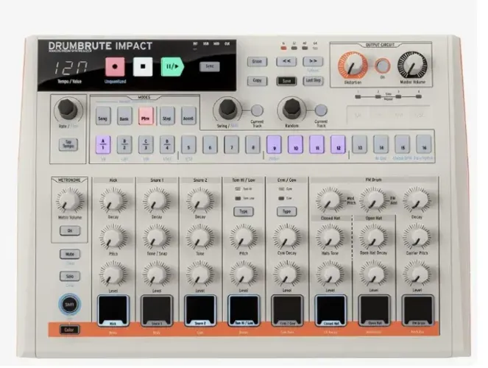Click the << step page back button

point(286,61)
